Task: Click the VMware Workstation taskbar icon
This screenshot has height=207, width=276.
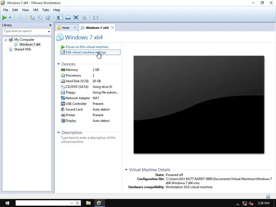Action: (99, 203)
